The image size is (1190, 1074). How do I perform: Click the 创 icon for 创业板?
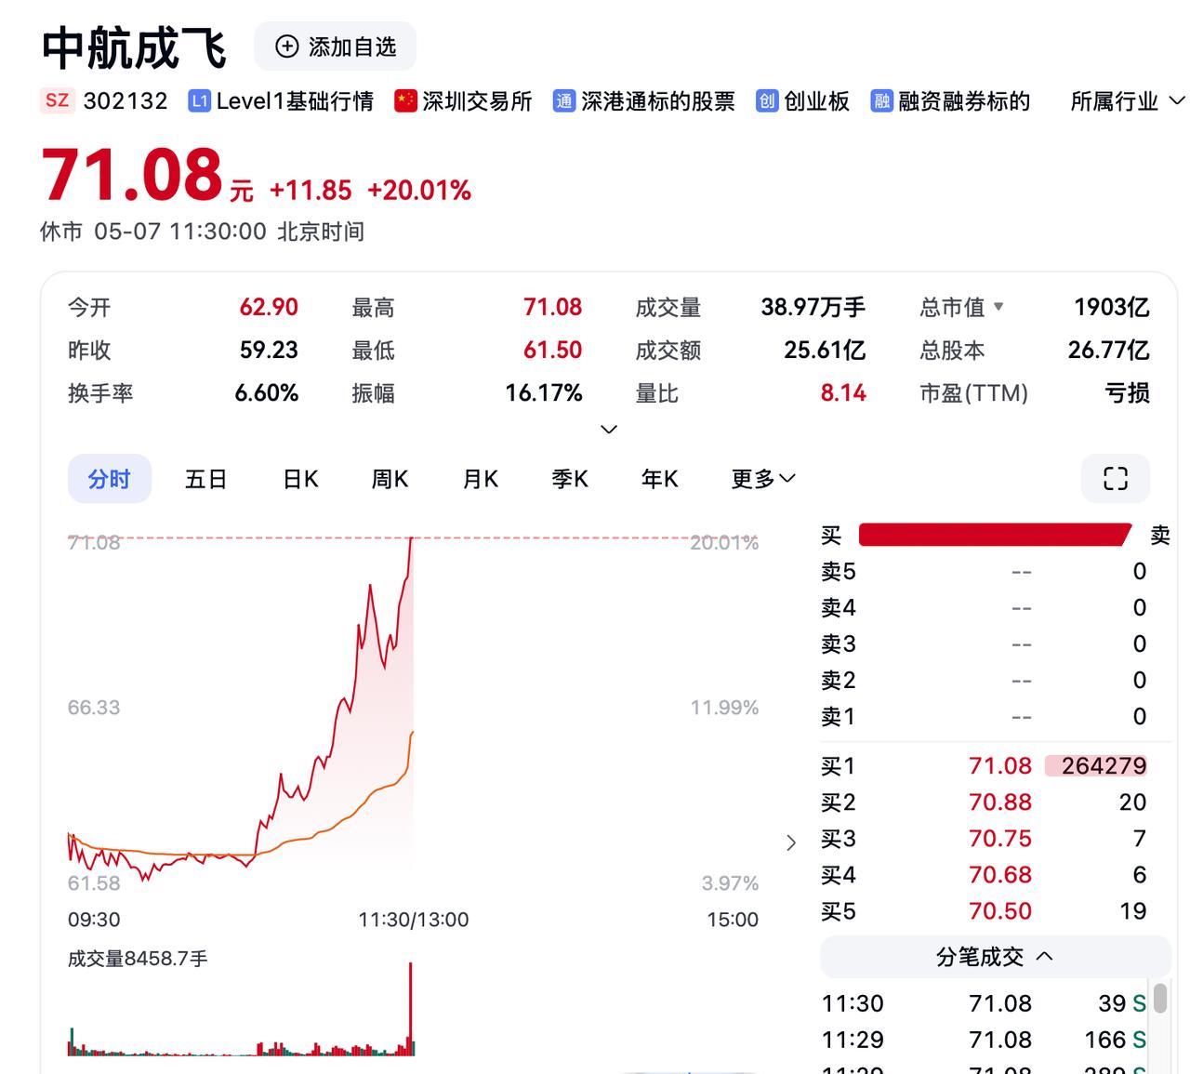(x=766, y=101)
